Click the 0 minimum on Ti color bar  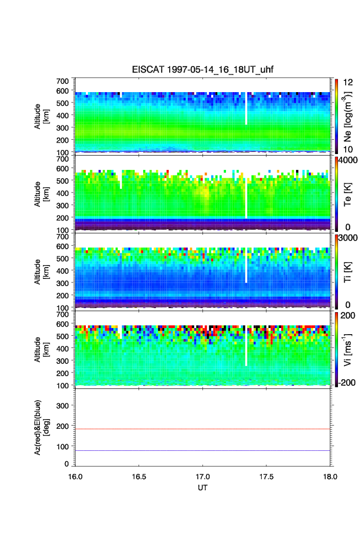pyautogui.click(x=348, y=305)
